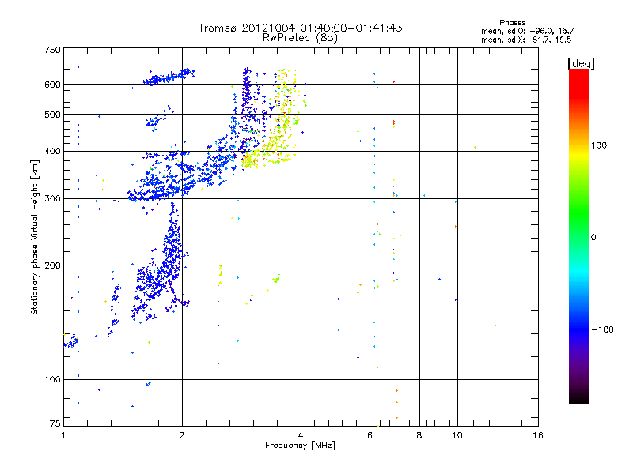This screenshot has width=633, height=474.
Task: Click the y-axis tick label '600'
Action: click(x=53, y=85)
